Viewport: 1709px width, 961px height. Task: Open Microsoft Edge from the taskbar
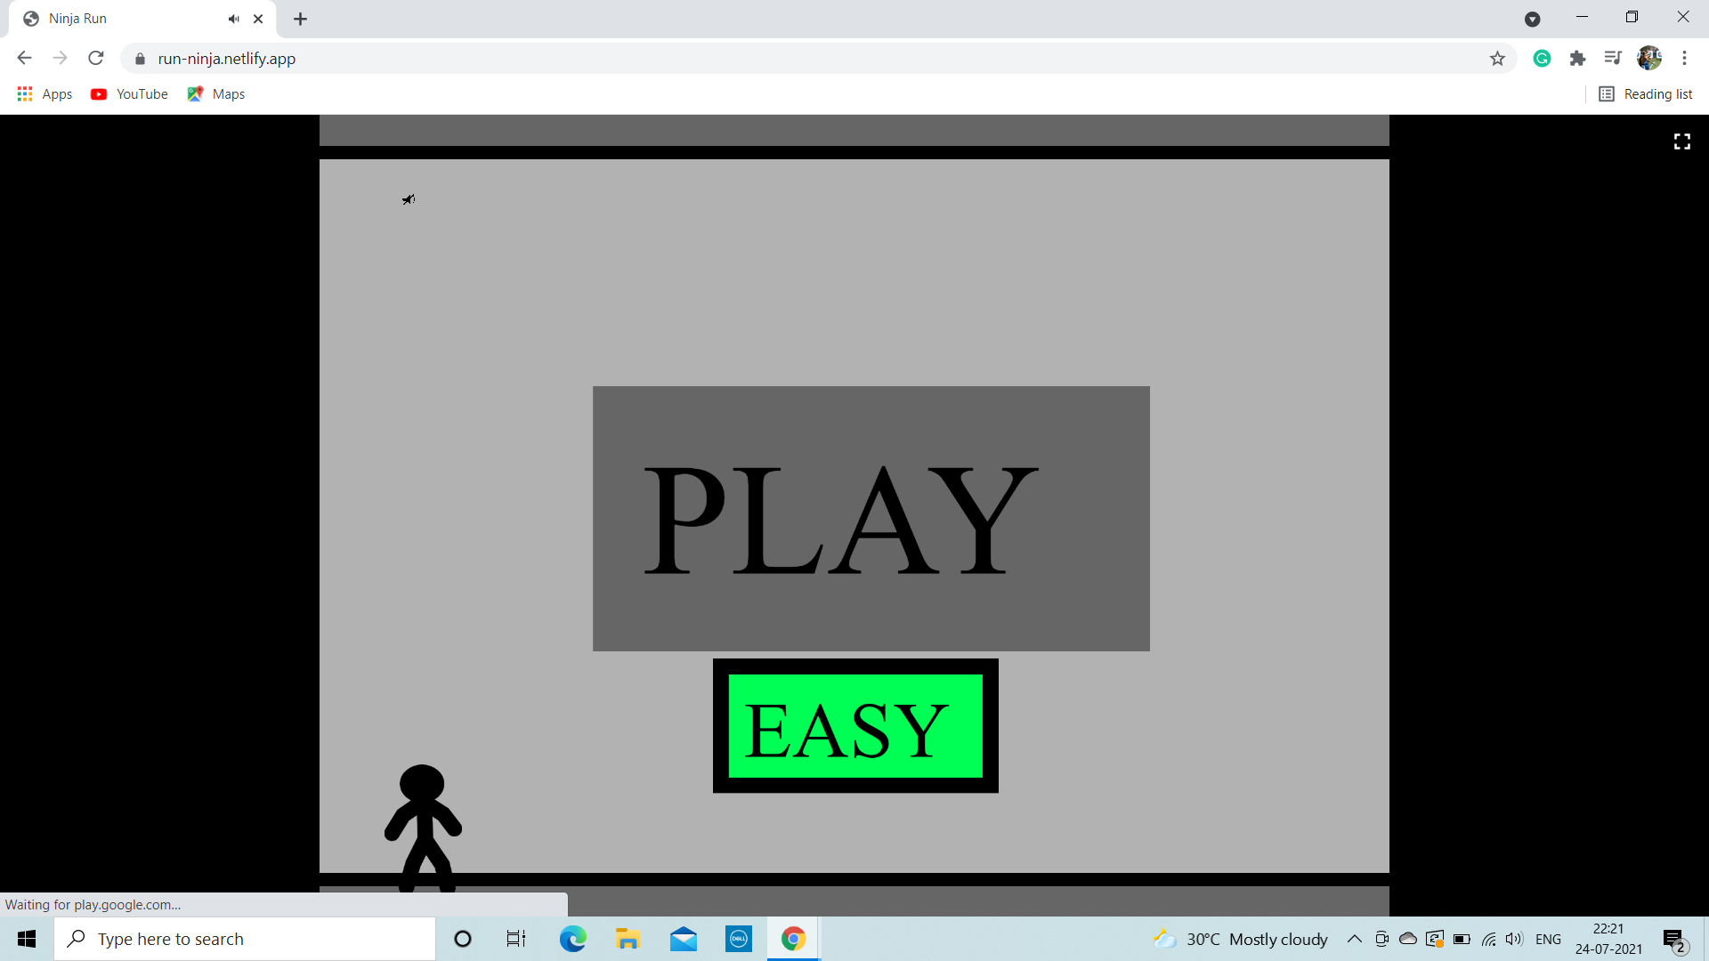pyautogui.click(x=572, y=939)
